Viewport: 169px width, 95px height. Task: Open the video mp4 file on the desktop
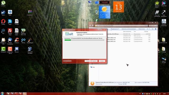(164, 60)
